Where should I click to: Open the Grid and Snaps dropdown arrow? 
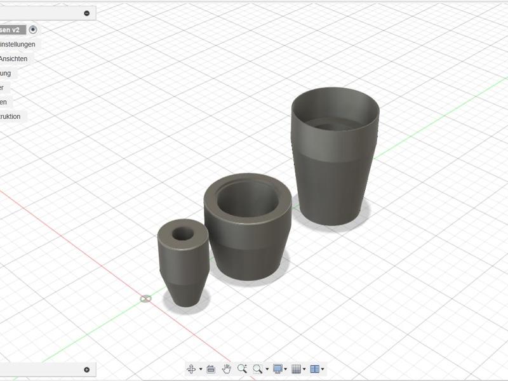pos(304,369)
